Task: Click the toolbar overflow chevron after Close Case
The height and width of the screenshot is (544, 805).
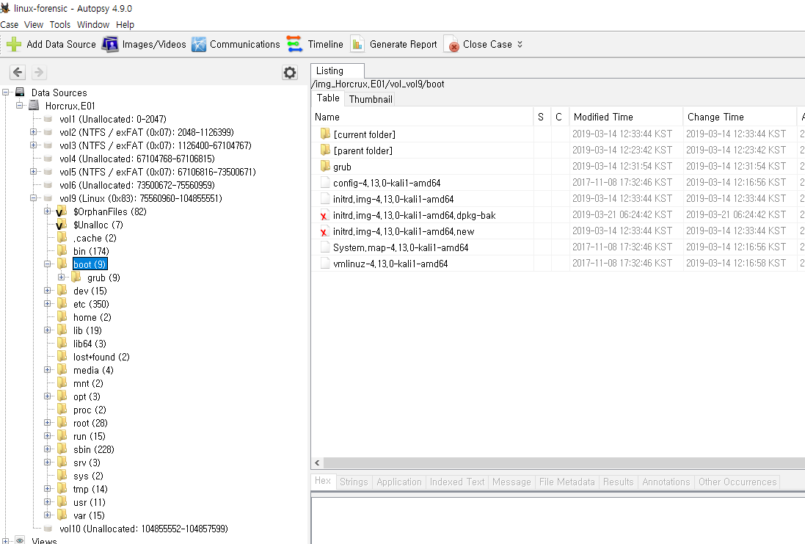Action: tap(520, 44)
